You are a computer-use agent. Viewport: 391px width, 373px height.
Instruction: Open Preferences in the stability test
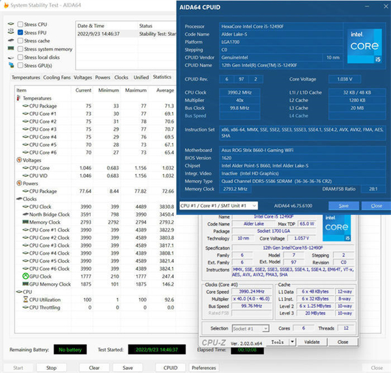click(x=204, y=368)
